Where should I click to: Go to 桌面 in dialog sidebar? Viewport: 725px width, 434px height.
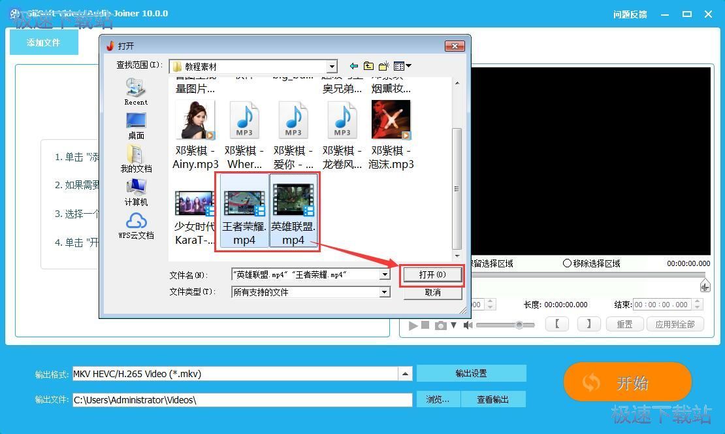(x=136, y=125)
